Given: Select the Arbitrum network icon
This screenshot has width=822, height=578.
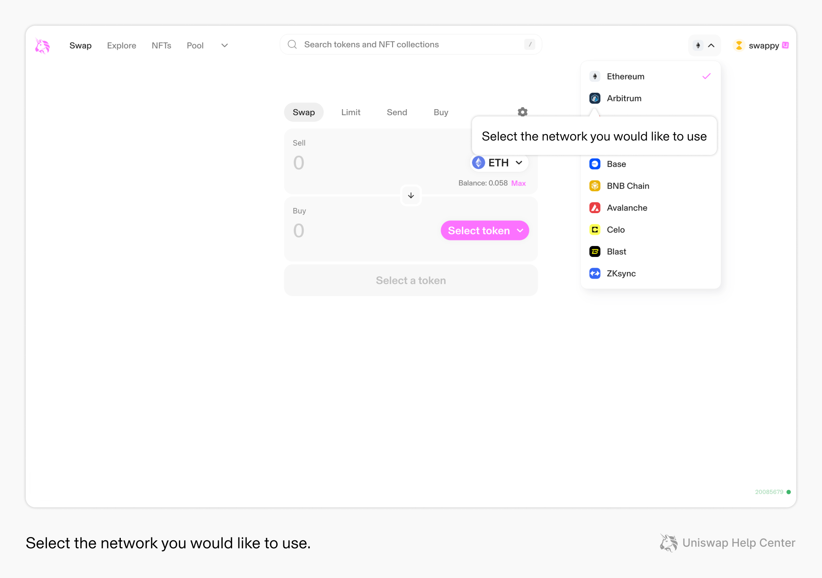Looking at the screenshot, I should click(594, 98).
